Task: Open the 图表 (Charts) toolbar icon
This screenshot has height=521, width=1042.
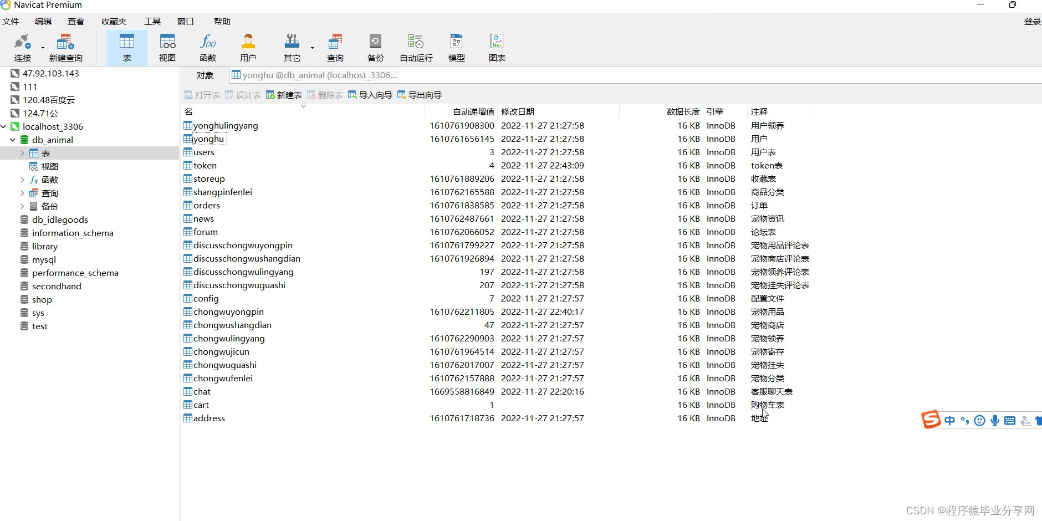Action: point(497,48)
